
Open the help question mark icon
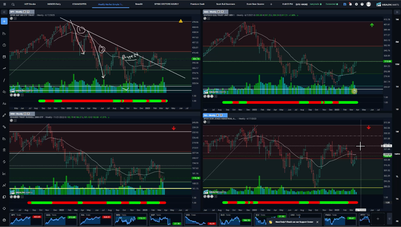[362, 4]
